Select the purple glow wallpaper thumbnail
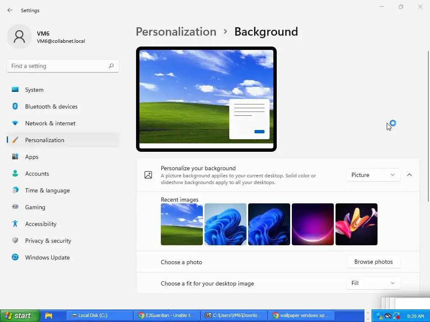The image size is (430, 322). click(312, 224)
